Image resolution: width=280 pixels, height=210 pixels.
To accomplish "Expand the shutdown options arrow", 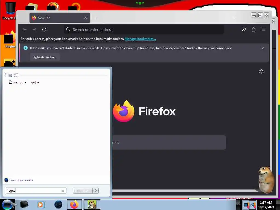I will pyautogui.click(x=96, y=191).
